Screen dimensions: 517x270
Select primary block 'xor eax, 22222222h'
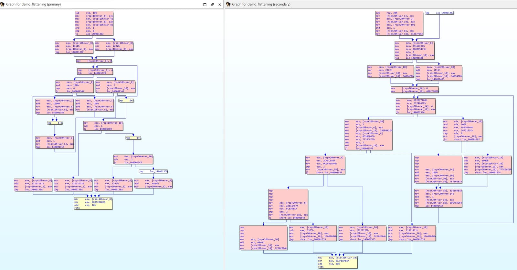click(x=73, y=185)
